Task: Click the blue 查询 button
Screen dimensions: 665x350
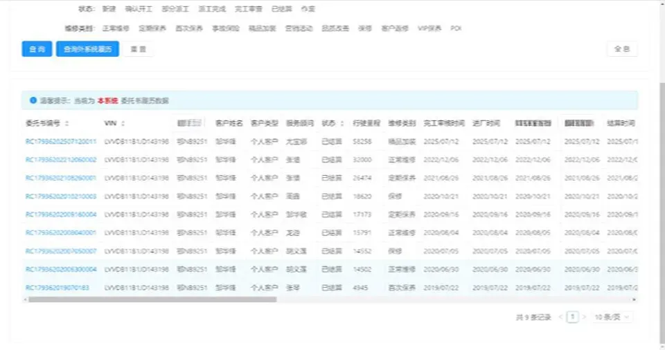Action: pyautogui.click(x=37, y=48)
